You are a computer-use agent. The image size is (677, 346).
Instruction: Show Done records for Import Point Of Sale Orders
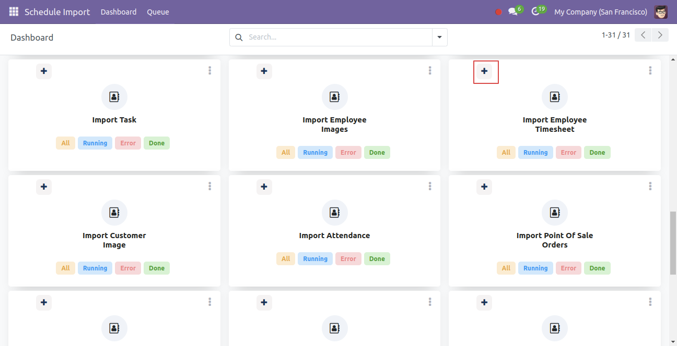pos(597,268)
